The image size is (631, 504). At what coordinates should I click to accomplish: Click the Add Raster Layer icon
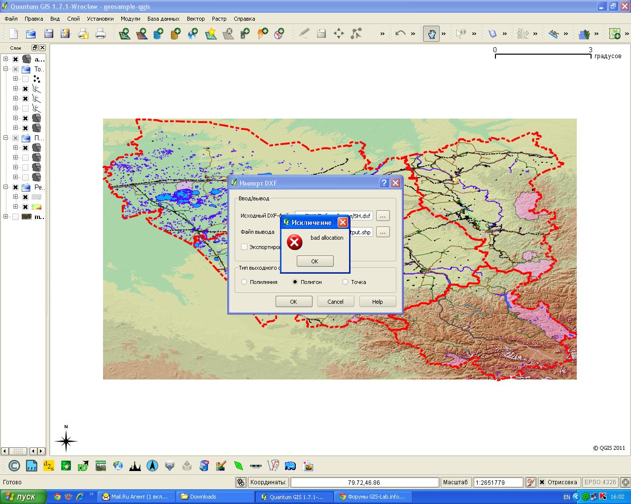(x=141, y=33)
